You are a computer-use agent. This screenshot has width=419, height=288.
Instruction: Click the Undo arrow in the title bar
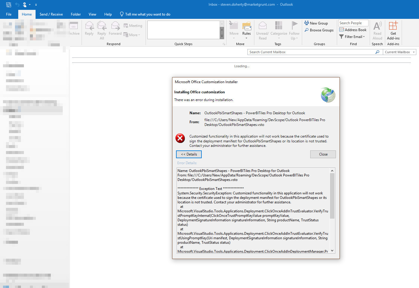(x=17, y=4)
